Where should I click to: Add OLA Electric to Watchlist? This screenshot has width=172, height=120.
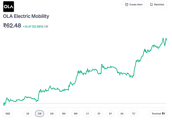157,5
